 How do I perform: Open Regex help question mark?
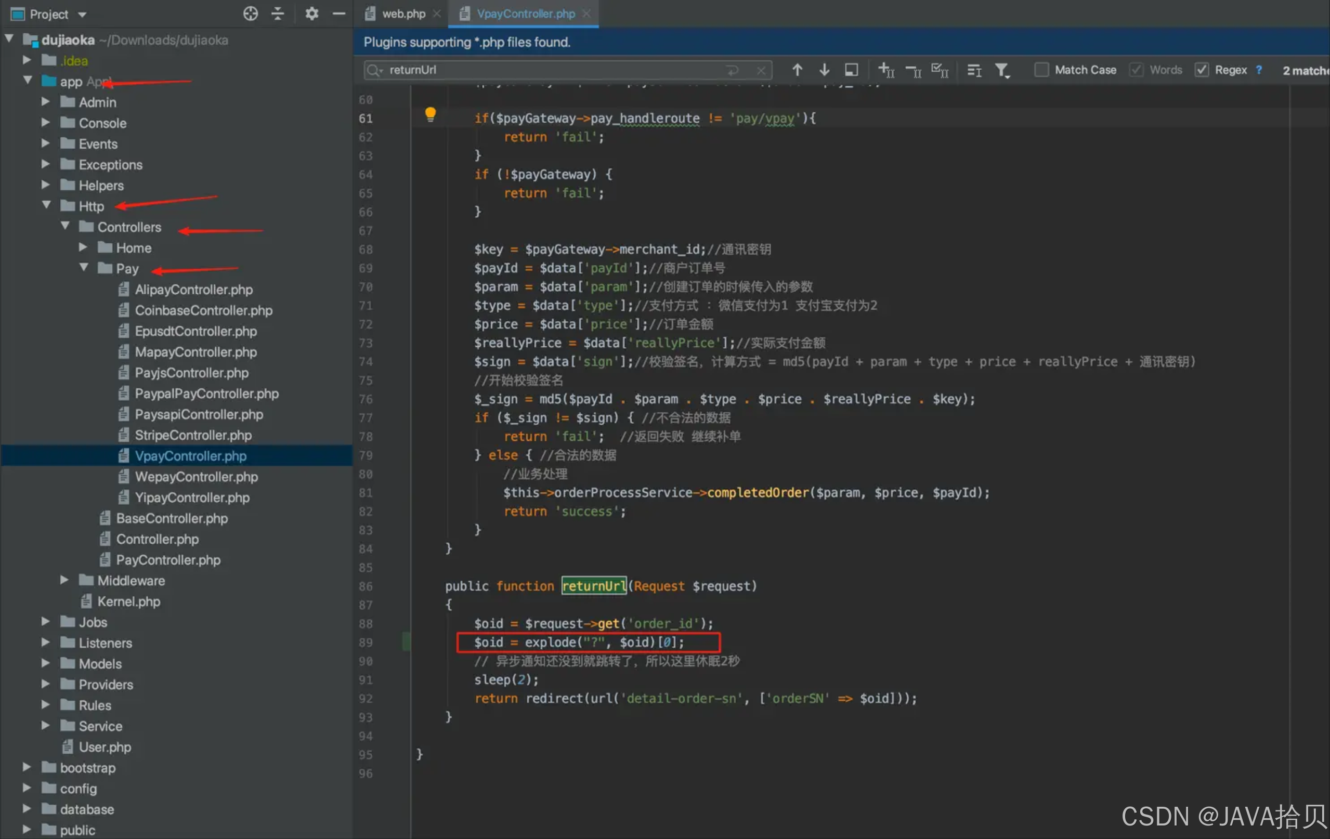(x=1259, y=70)
